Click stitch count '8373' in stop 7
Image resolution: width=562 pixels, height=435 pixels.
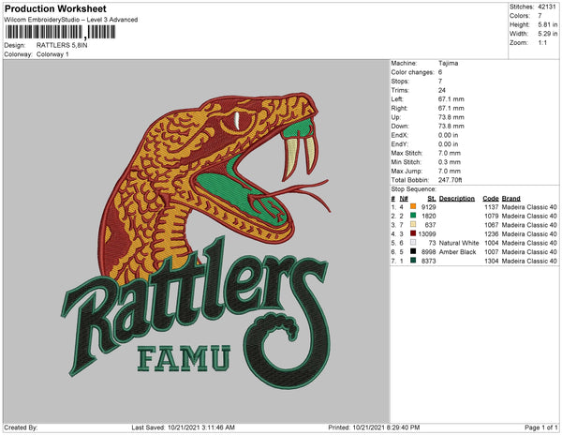pyautogui.click(x=429, y=261)
